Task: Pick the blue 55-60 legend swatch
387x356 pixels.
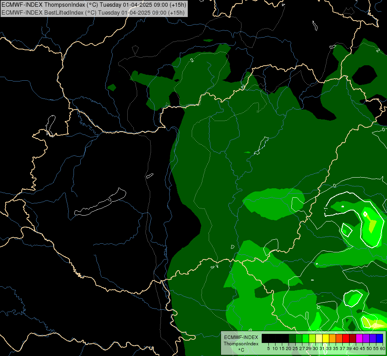Action: 379,339
